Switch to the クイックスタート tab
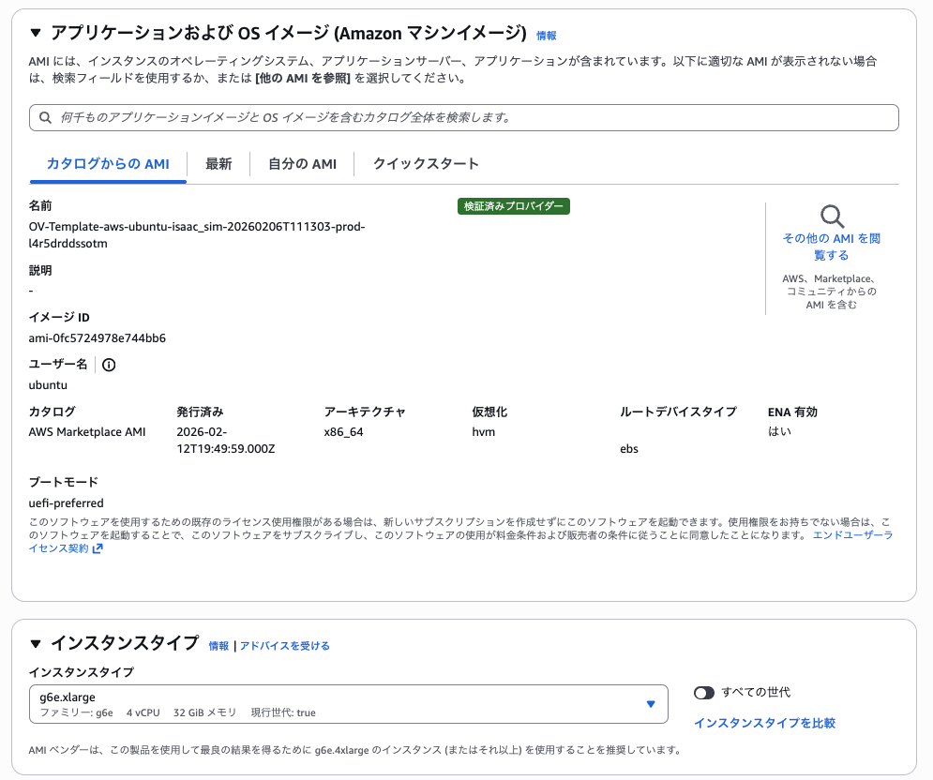 [x=426, y=164]
